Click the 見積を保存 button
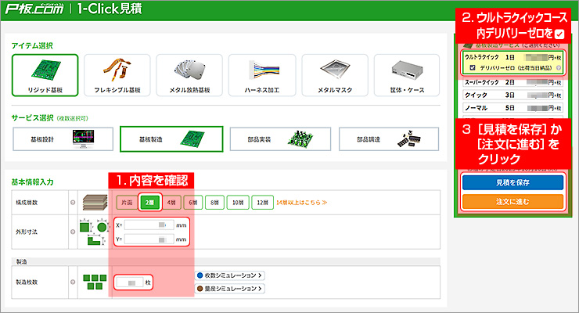 512,182
